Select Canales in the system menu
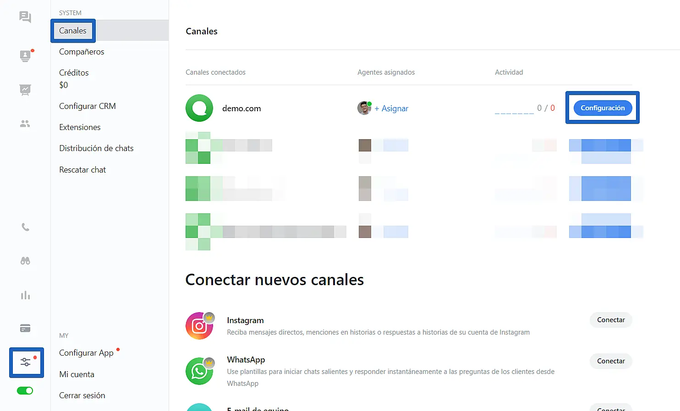 [73, 31]
